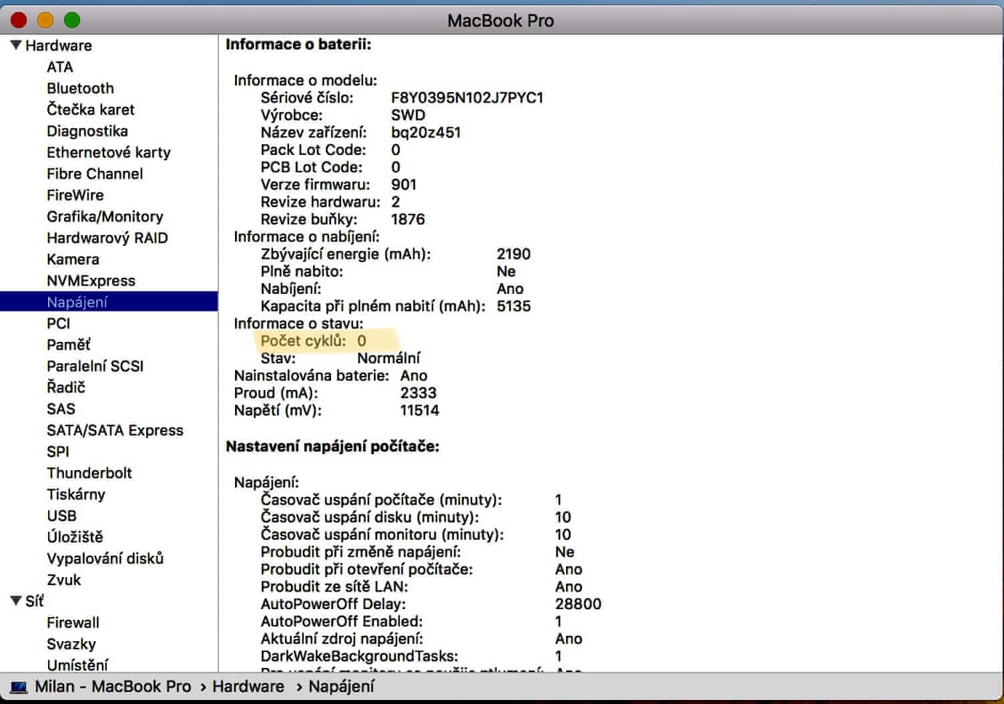The image size is (1004, 704).
Task: Minimize the window with yellow button
Action: pyautogui.click(x=45, y=21)
